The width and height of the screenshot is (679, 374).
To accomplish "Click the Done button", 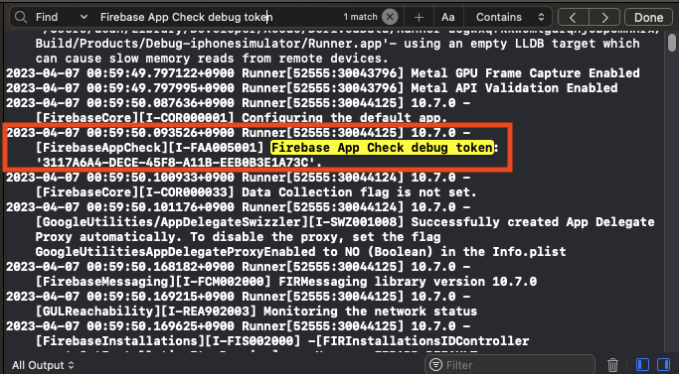I will click(648, 17).
